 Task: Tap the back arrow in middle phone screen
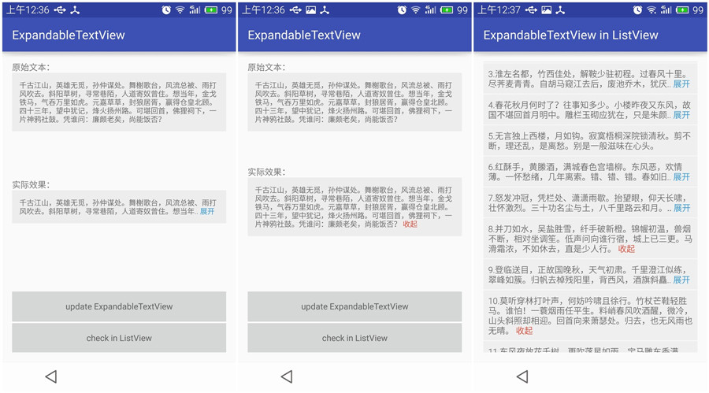click(x=287, y=376)
